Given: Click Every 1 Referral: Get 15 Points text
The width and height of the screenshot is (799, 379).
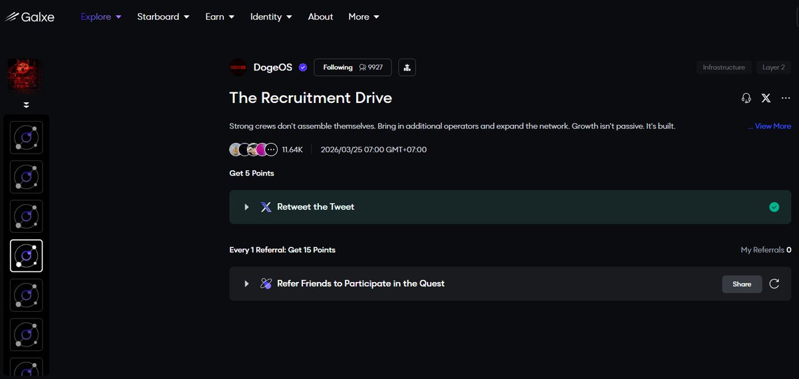Looking at the screenshot, I should [x=282, y=250].
